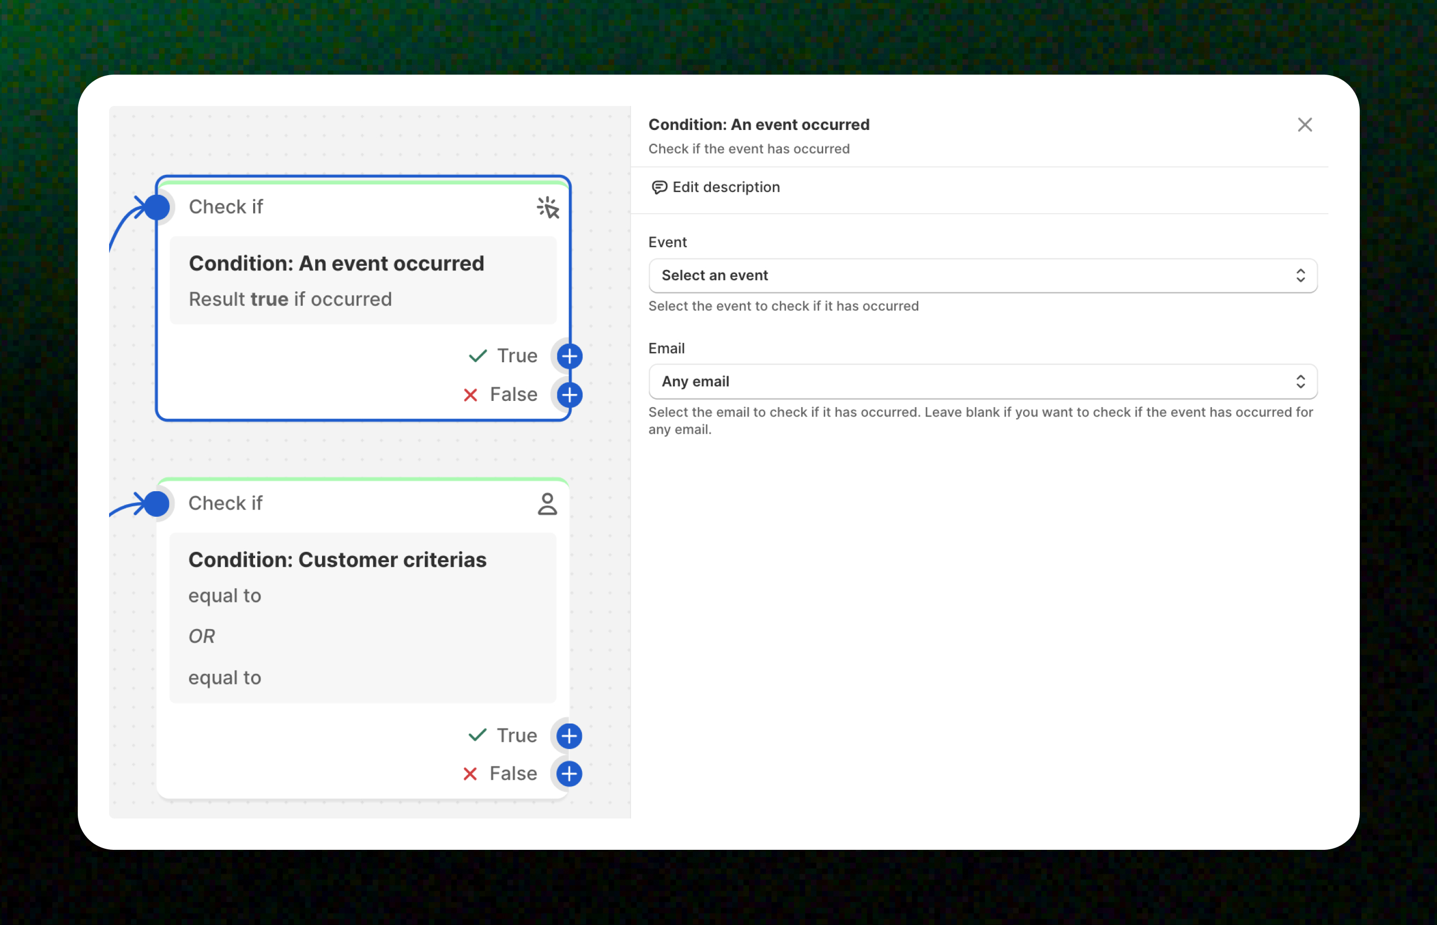The height and width of the screenshot is (925, 1437).
Task: Click input connector dot of Customer criterias node
Action: 157,504
